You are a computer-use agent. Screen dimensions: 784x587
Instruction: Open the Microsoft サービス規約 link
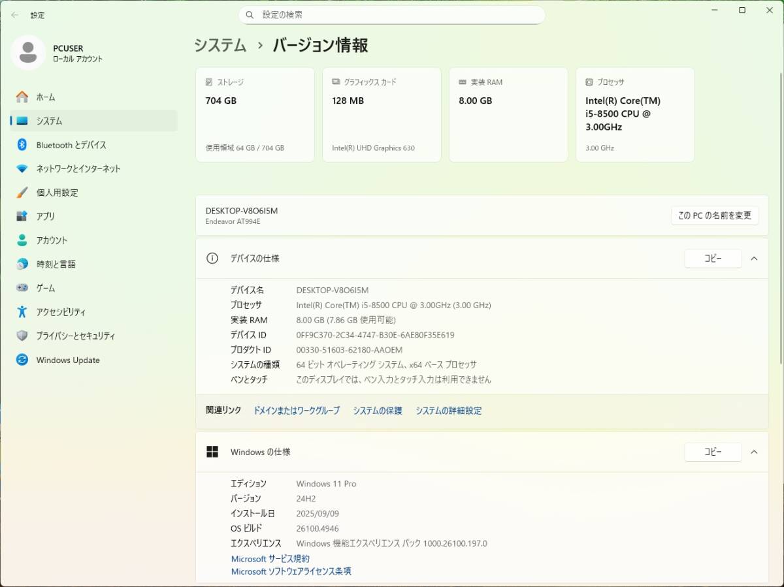(270, 558)
